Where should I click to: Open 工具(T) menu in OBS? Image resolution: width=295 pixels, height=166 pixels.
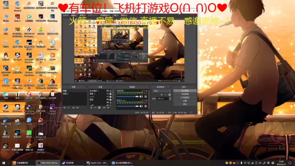tap(115, 15)
